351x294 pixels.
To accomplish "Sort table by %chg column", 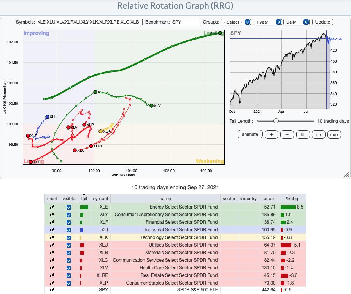I will [292, 199].
